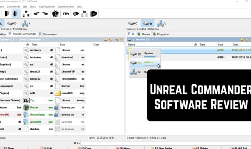Switch to the D: tab in right panel

click(131, 34)
